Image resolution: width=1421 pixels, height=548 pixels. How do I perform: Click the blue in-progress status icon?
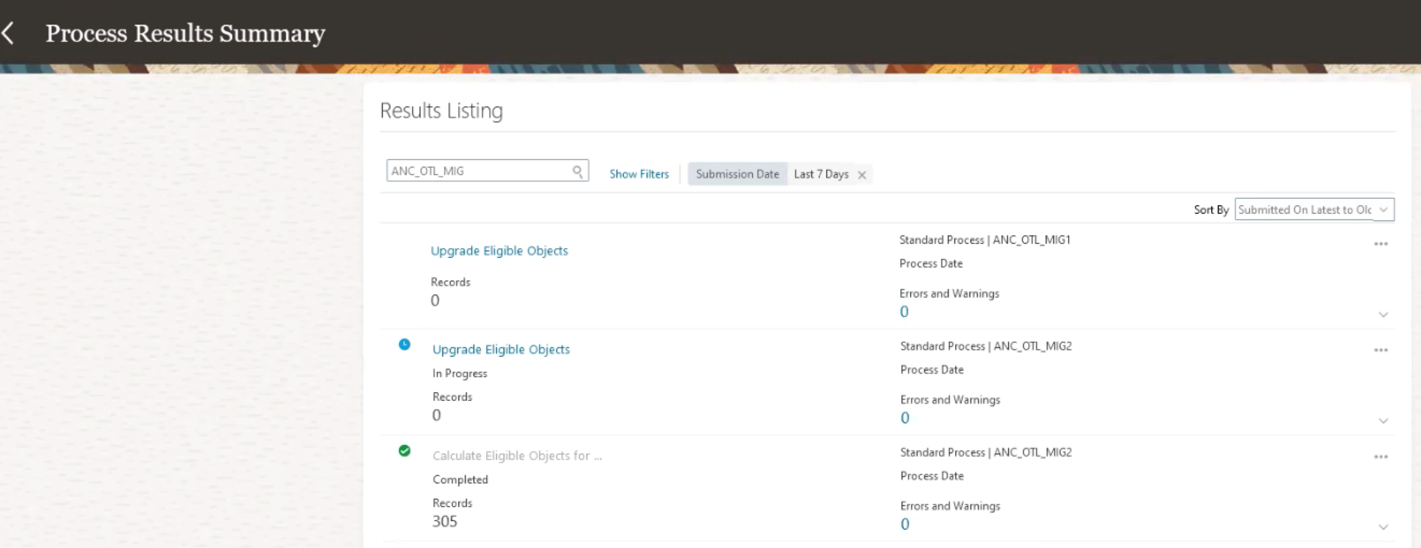[x=405, y=344]
